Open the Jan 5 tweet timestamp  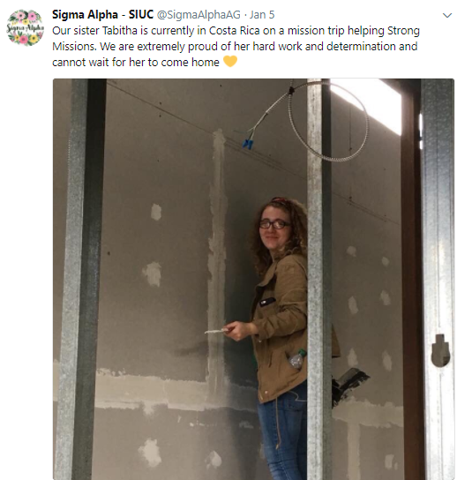(262, 15)
